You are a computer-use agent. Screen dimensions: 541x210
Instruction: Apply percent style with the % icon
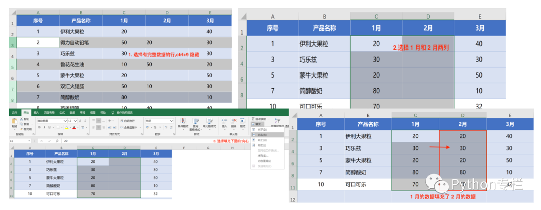(155, 127)
